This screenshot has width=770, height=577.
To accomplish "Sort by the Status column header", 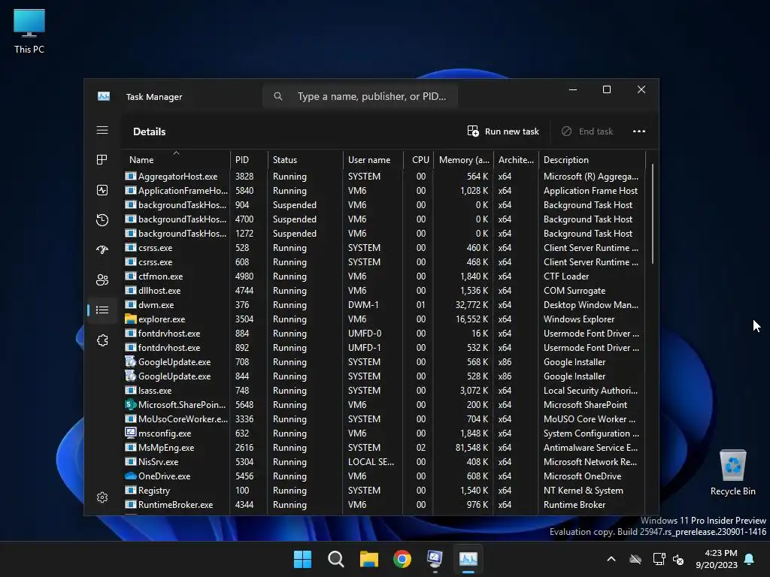I will point(305,160).
